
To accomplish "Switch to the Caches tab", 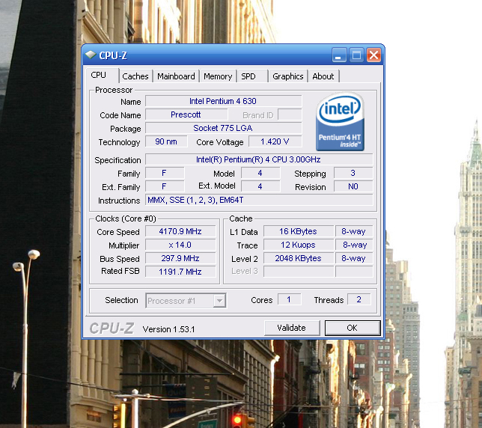I will point(135,76).
